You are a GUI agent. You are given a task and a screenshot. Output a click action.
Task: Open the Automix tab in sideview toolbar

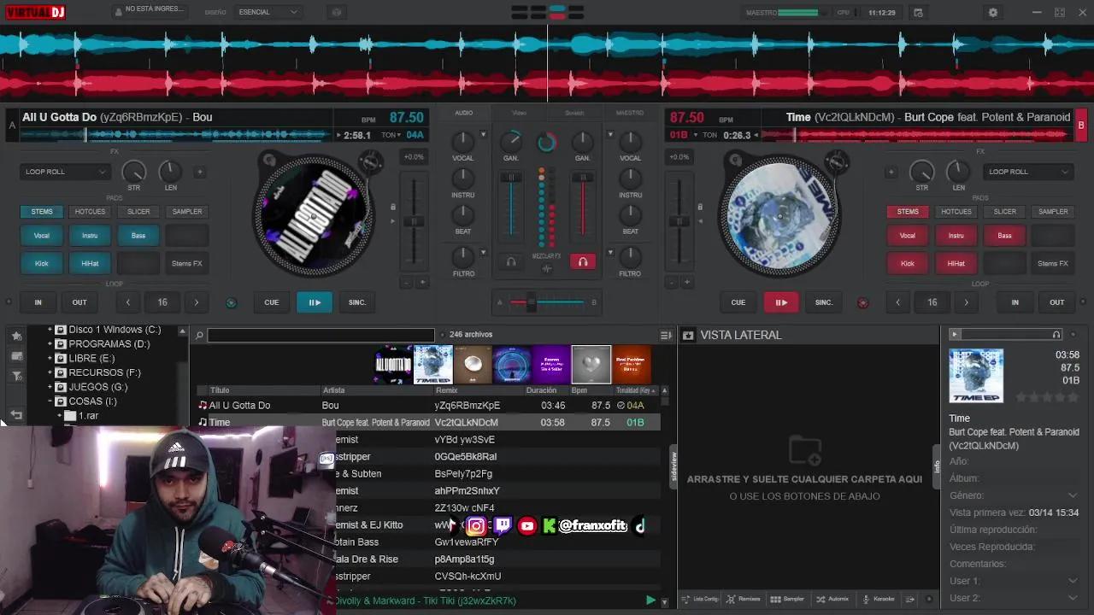pos(832,599)
